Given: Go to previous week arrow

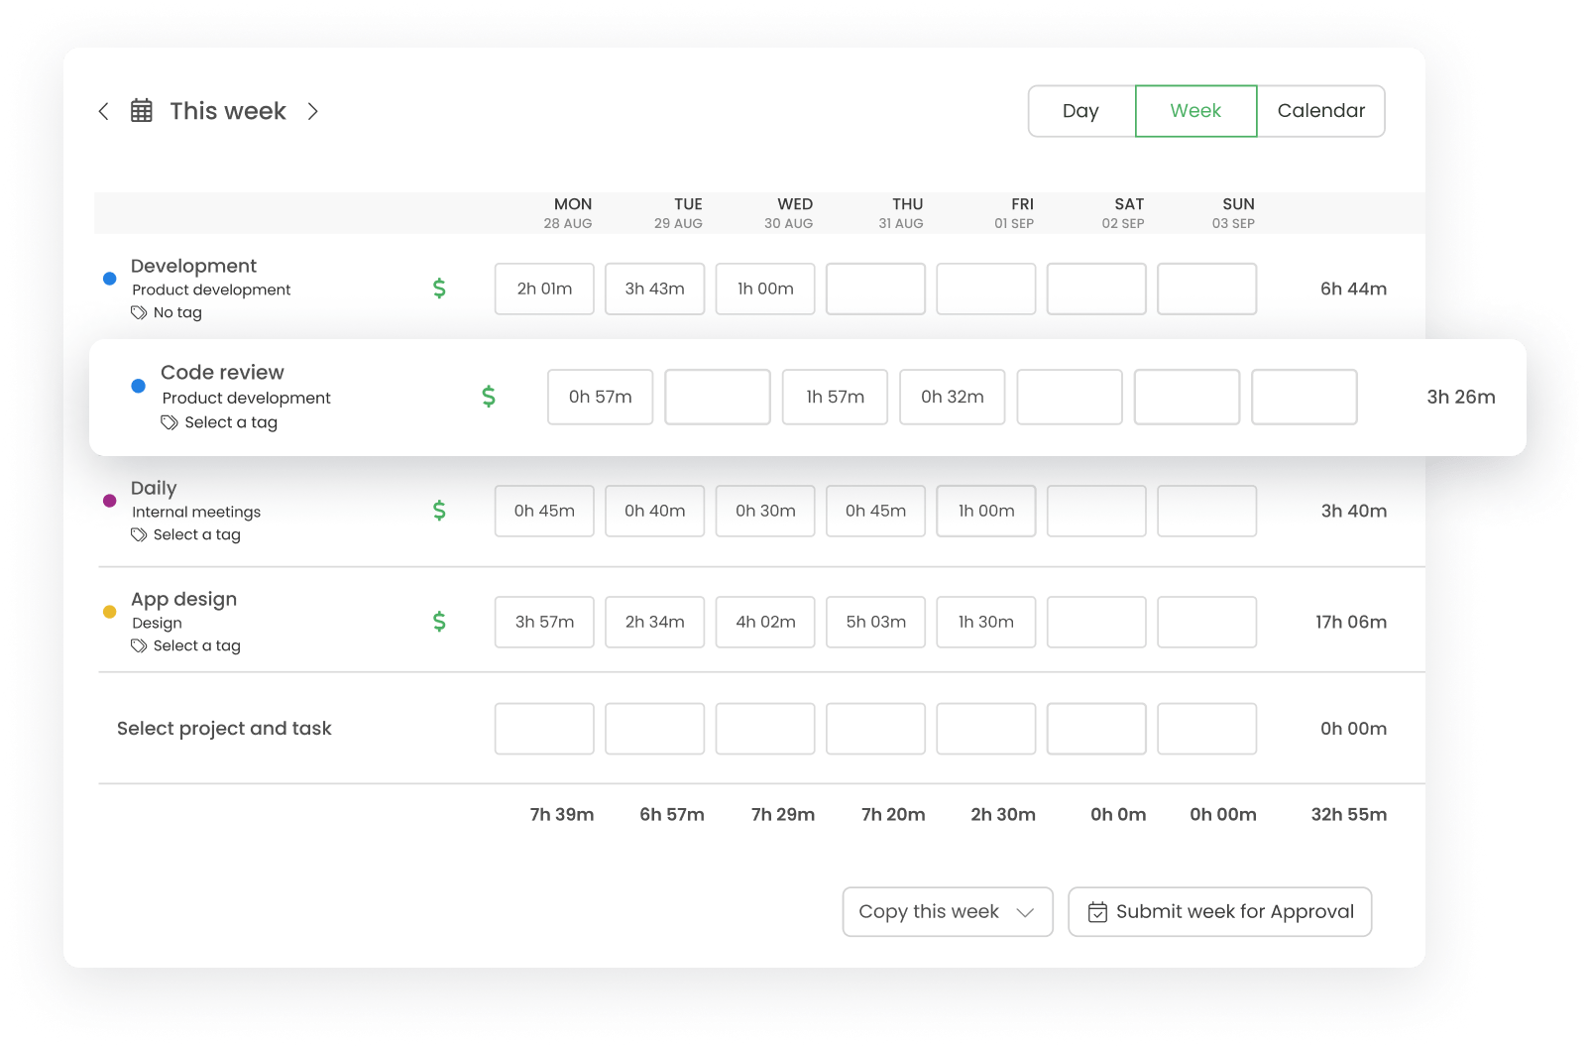Looking at the screenshot, I should click(103, 111).
